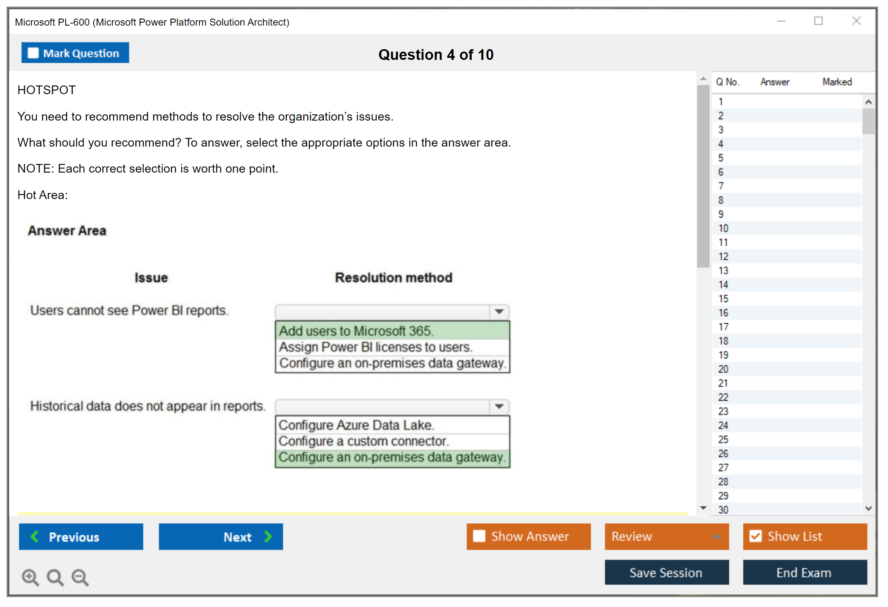Uncheck the Show List checkbox

[x=755, y=536]
